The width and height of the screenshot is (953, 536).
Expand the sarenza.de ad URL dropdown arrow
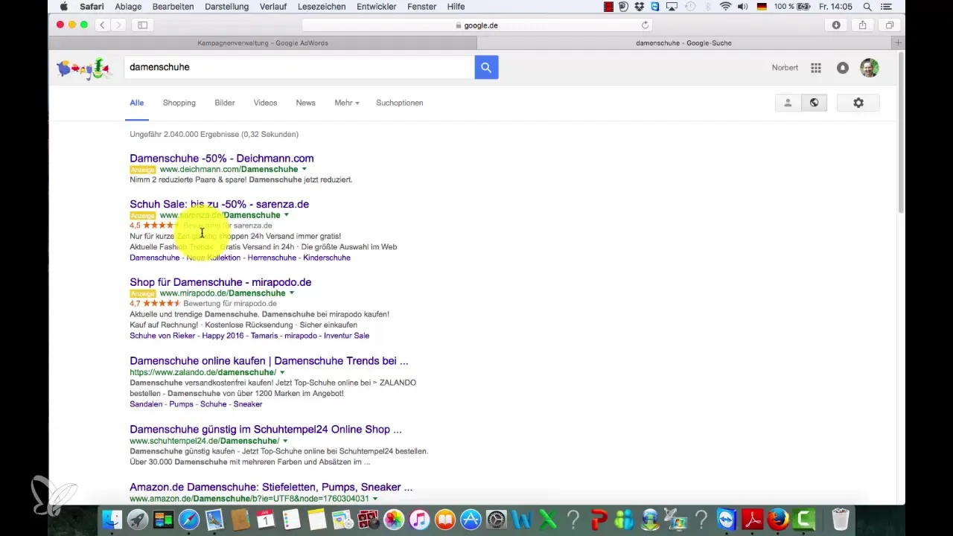[287, 215]
